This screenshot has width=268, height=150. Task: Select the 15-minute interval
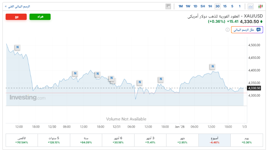[x=225, y=6]
